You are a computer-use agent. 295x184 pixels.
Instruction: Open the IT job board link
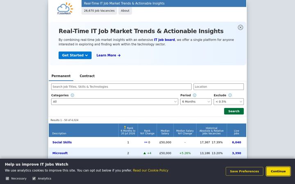tap(164, 40)
